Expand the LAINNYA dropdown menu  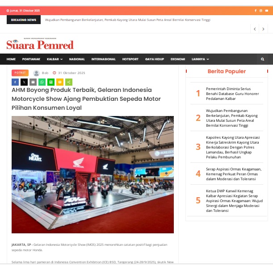[200, 59]
